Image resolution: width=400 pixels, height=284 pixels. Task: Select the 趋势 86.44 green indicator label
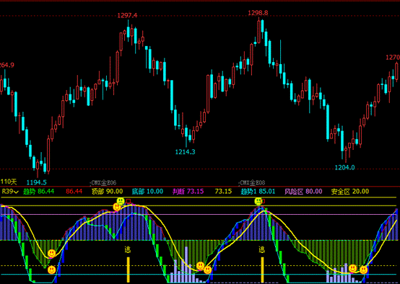tap(39, 191)
